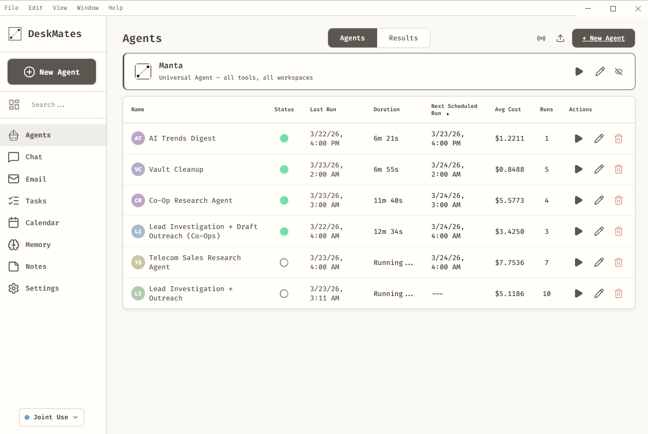Click the 11m 40s duration value
Screen dimensions: 648x434
click(388, 201)
